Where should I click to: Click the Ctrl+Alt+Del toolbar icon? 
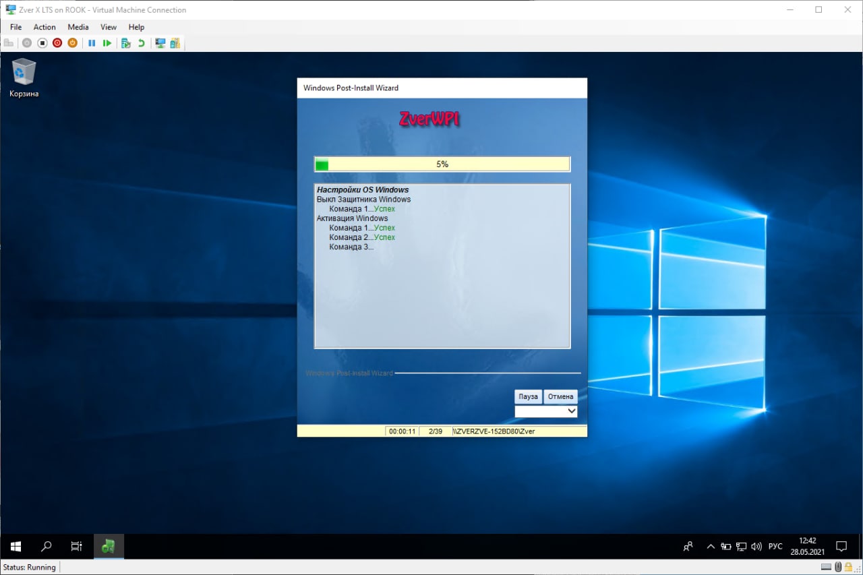tap(9, 43)
